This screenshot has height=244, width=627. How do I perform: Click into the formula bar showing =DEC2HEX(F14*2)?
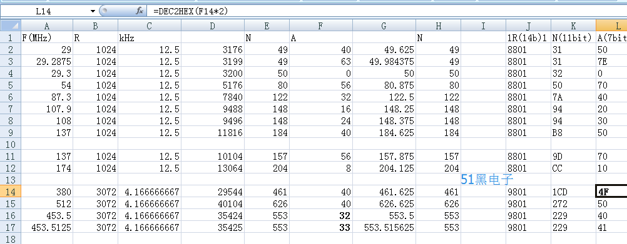coord(386,11)
